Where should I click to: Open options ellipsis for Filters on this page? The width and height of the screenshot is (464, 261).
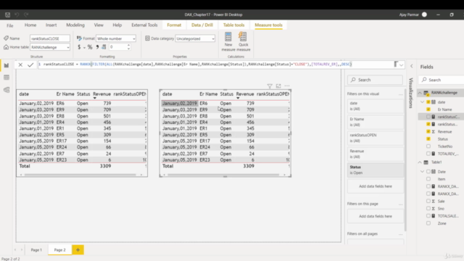[x=401, y=204]
